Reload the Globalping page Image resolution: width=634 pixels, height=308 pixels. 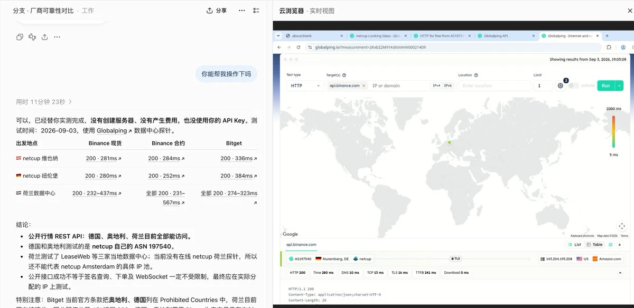298,47
